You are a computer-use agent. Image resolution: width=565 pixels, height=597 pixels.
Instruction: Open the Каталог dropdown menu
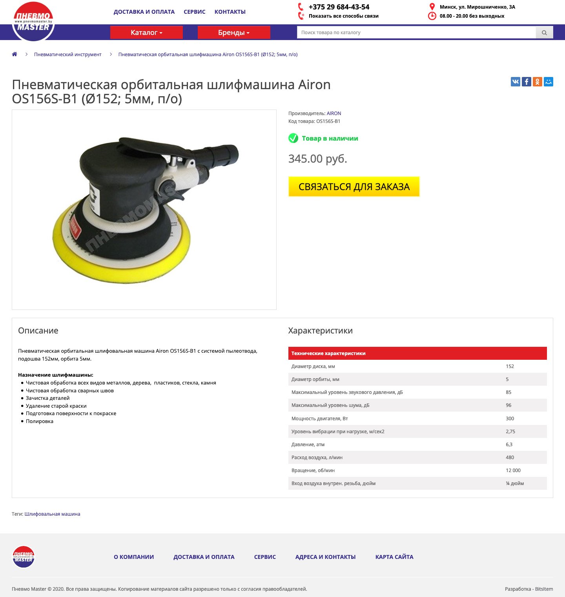(146, 33)
